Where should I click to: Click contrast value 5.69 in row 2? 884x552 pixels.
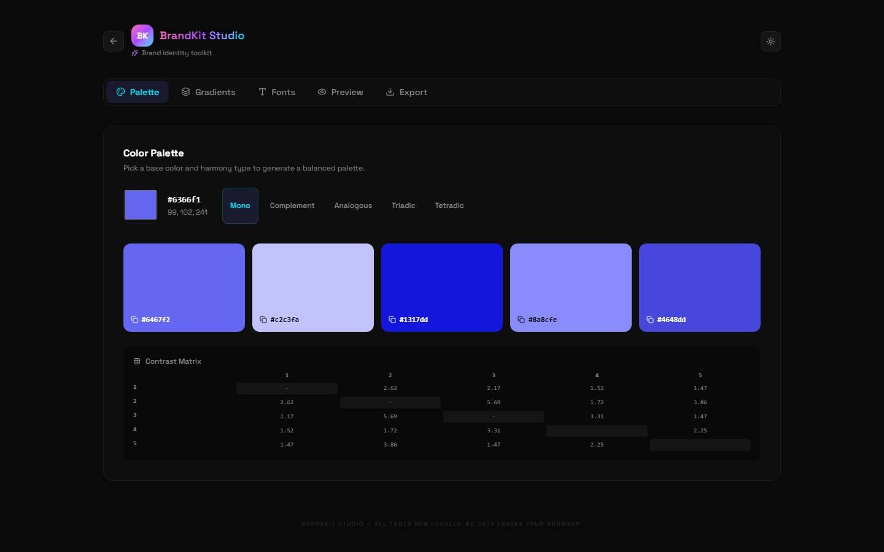(x=494, y=402)
